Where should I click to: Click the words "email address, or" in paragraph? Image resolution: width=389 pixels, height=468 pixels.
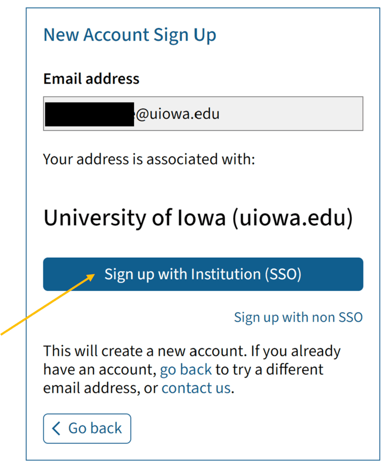101,388
